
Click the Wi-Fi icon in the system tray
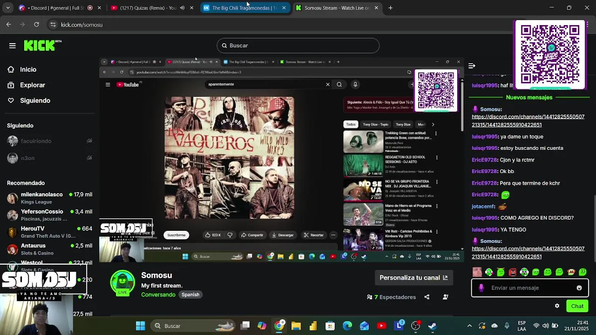536,326
